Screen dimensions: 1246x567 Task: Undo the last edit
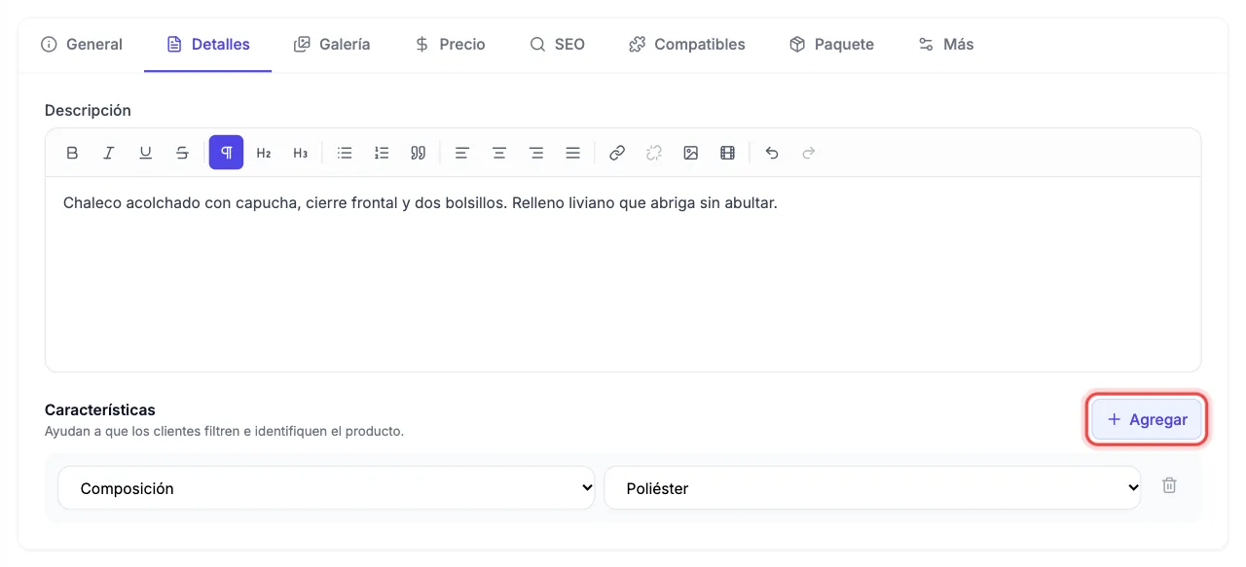click(772, 153)
